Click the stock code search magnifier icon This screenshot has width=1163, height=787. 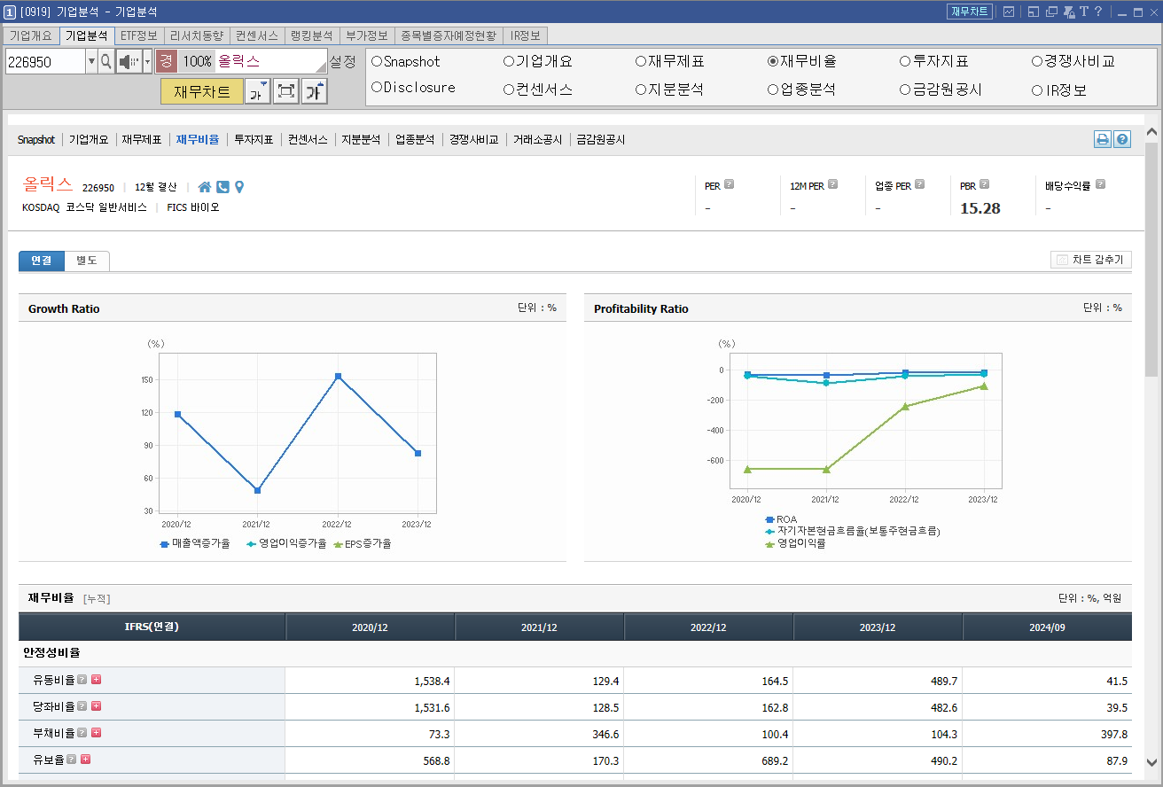(x=106, y=61)
